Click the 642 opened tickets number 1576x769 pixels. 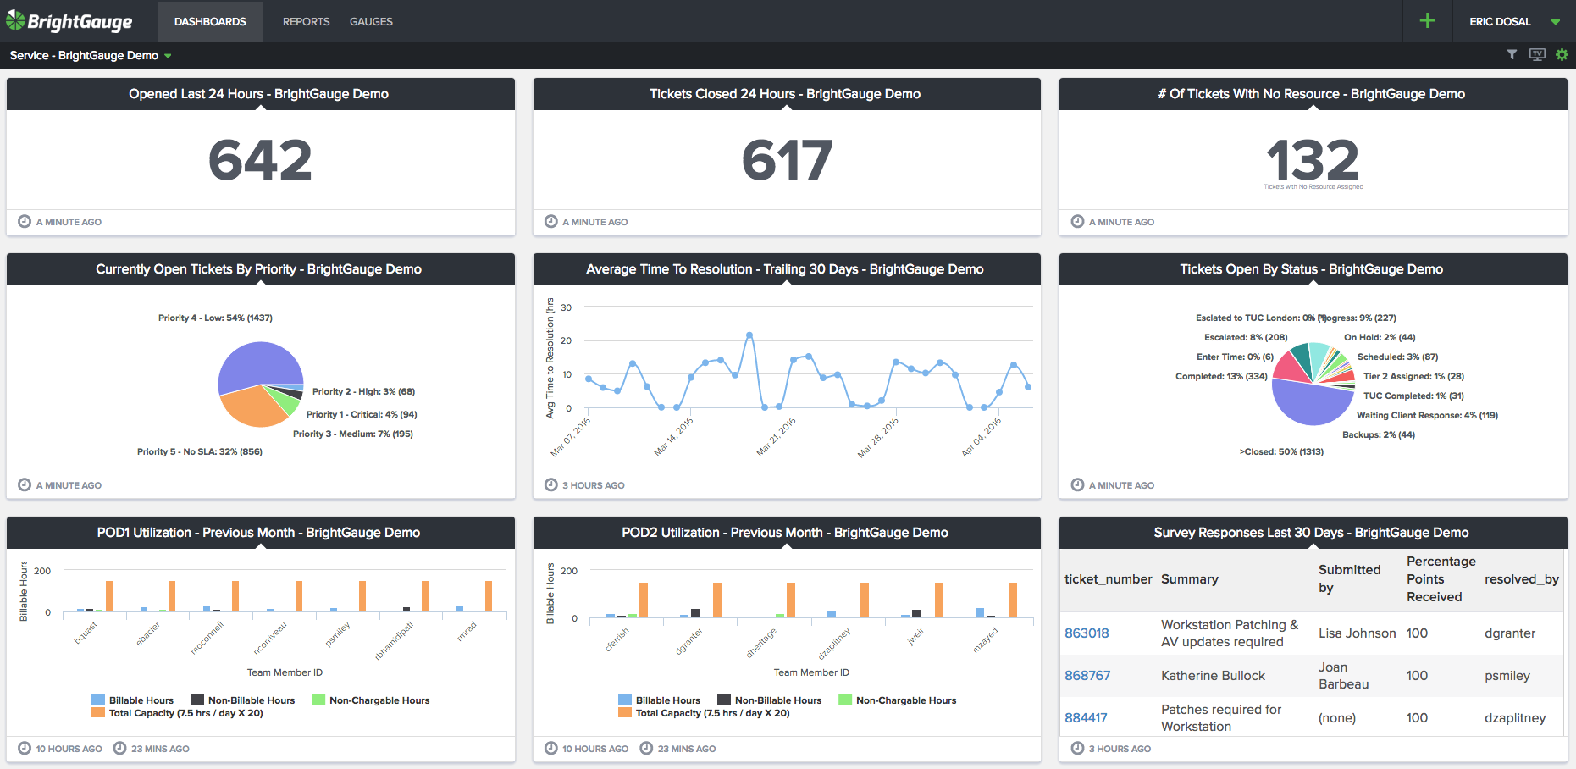coord(261,160)
